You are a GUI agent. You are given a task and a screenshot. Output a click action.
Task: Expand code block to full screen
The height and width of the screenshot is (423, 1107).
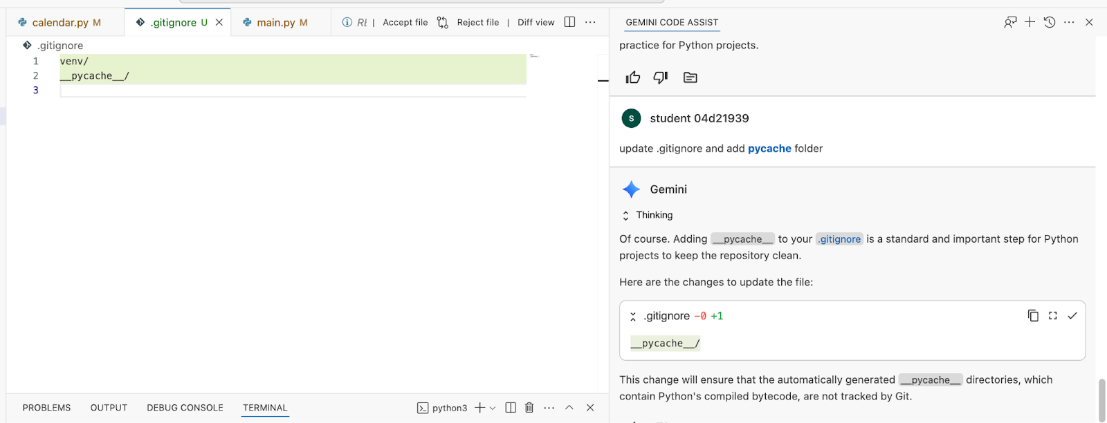coord(1053,316)
